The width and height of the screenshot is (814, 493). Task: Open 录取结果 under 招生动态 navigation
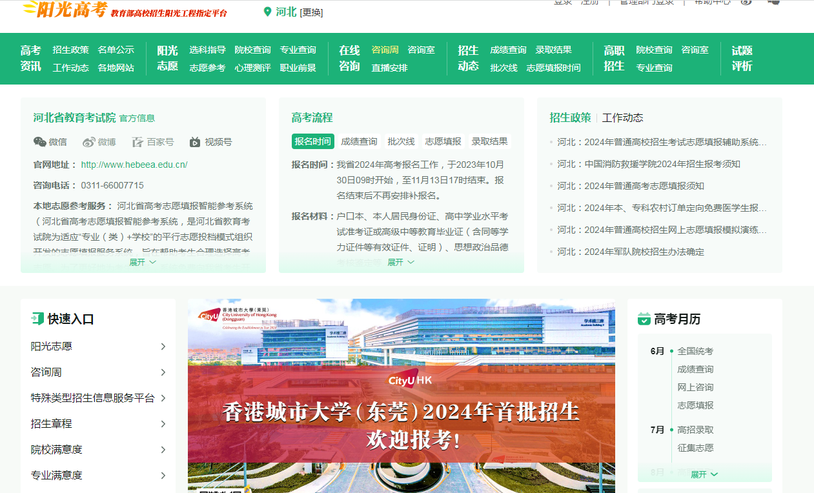coord(554,50)
